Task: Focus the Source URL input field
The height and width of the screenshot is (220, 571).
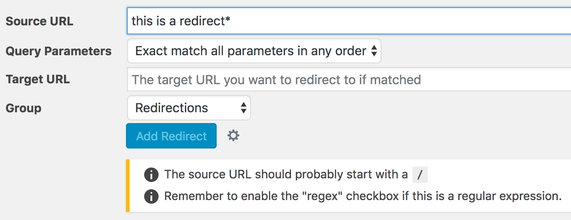Action: coord(349,21)
